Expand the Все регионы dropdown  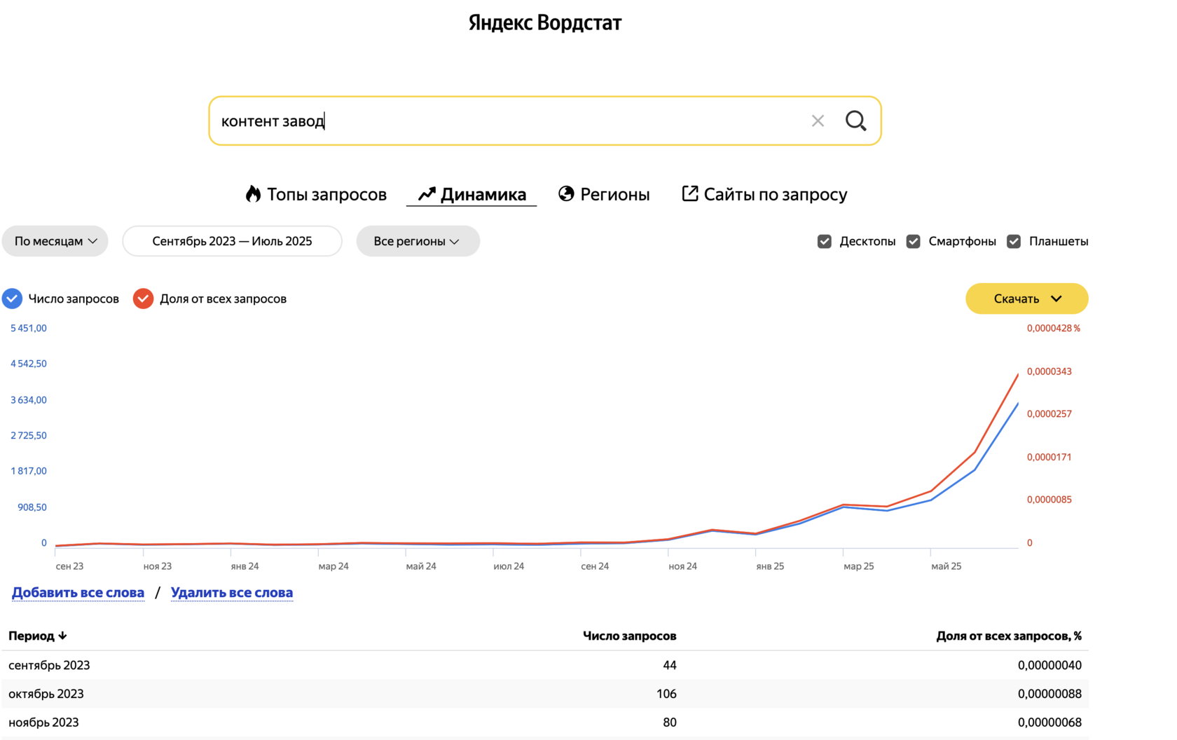point(418,241)
